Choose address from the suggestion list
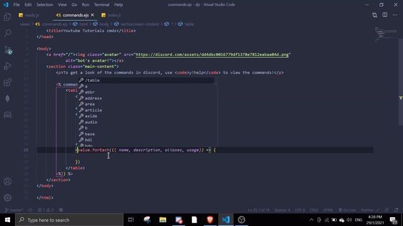Viewport: 403px width, 226px height. [146, 98]
